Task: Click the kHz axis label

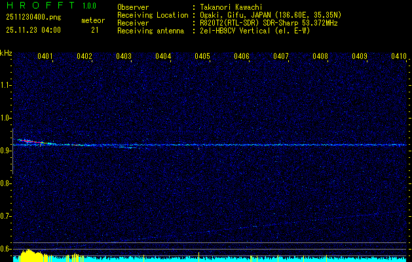Action: pyautogui.click(x=6, y=53)
